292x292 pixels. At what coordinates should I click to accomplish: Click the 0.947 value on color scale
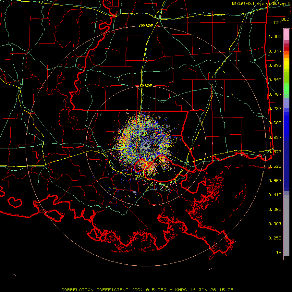point(275,51)
